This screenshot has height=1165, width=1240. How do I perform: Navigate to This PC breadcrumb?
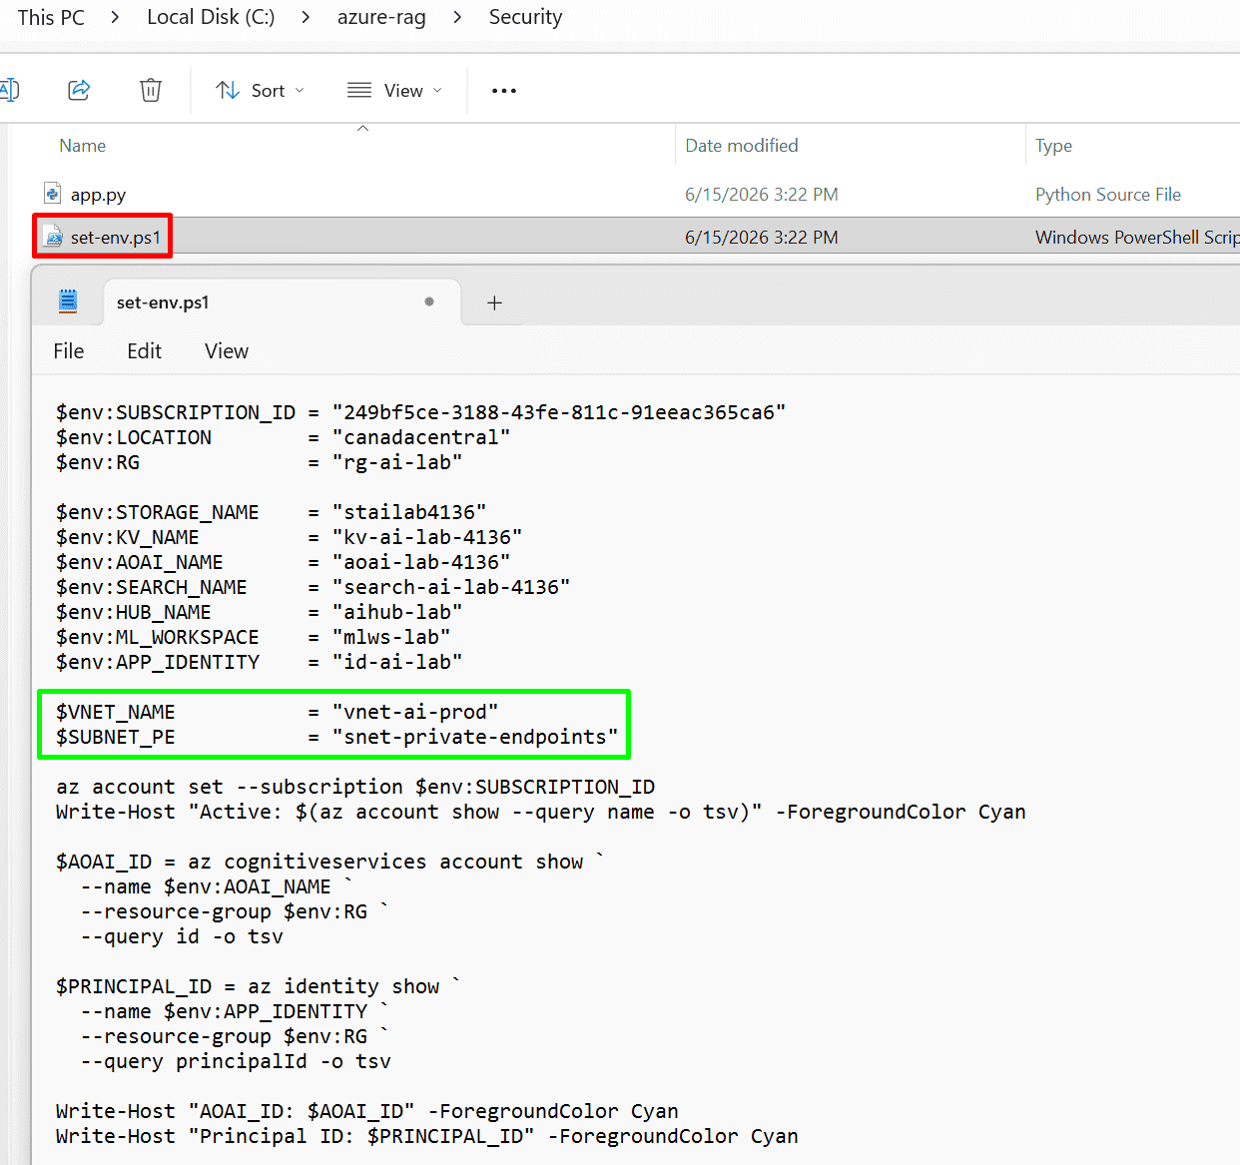coord(51,17)
